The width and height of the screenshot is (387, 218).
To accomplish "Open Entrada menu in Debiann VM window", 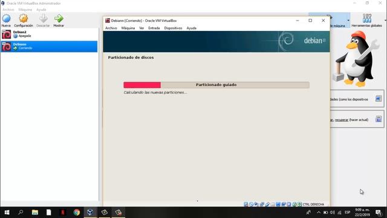I will [x=154, y=28].
